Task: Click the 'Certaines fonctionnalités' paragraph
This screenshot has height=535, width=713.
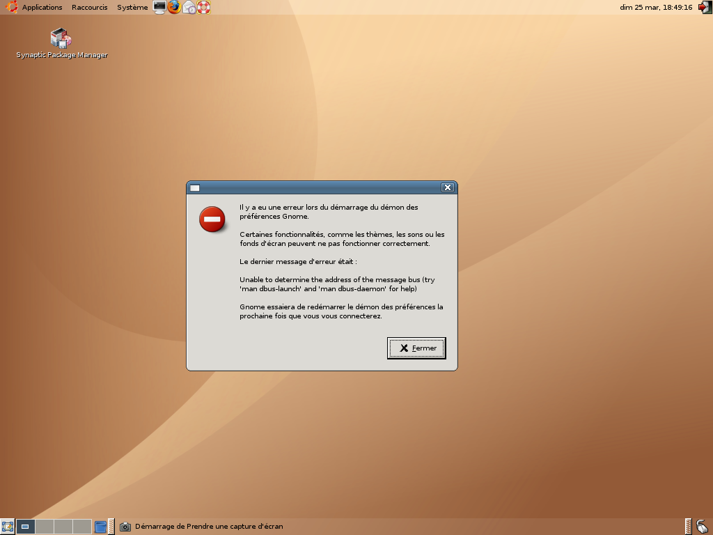Action: (342, 239)
